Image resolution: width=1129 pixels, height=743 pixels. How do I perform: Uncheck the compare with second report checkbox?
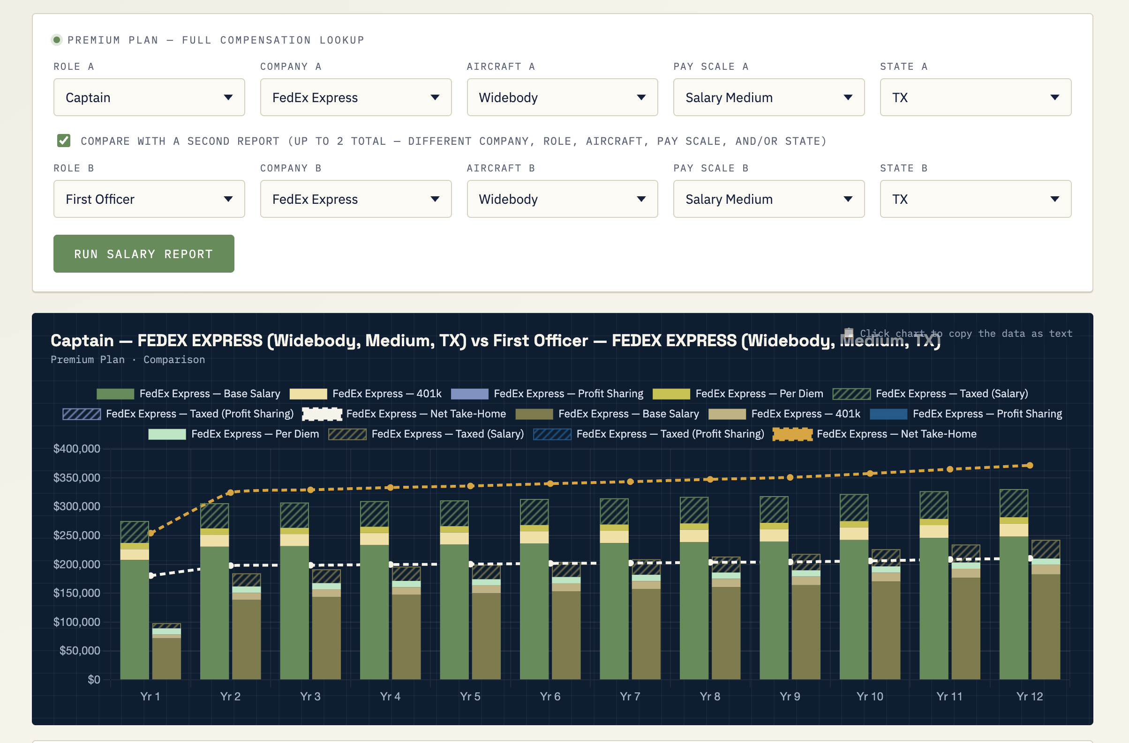click(x=64, y=141)
